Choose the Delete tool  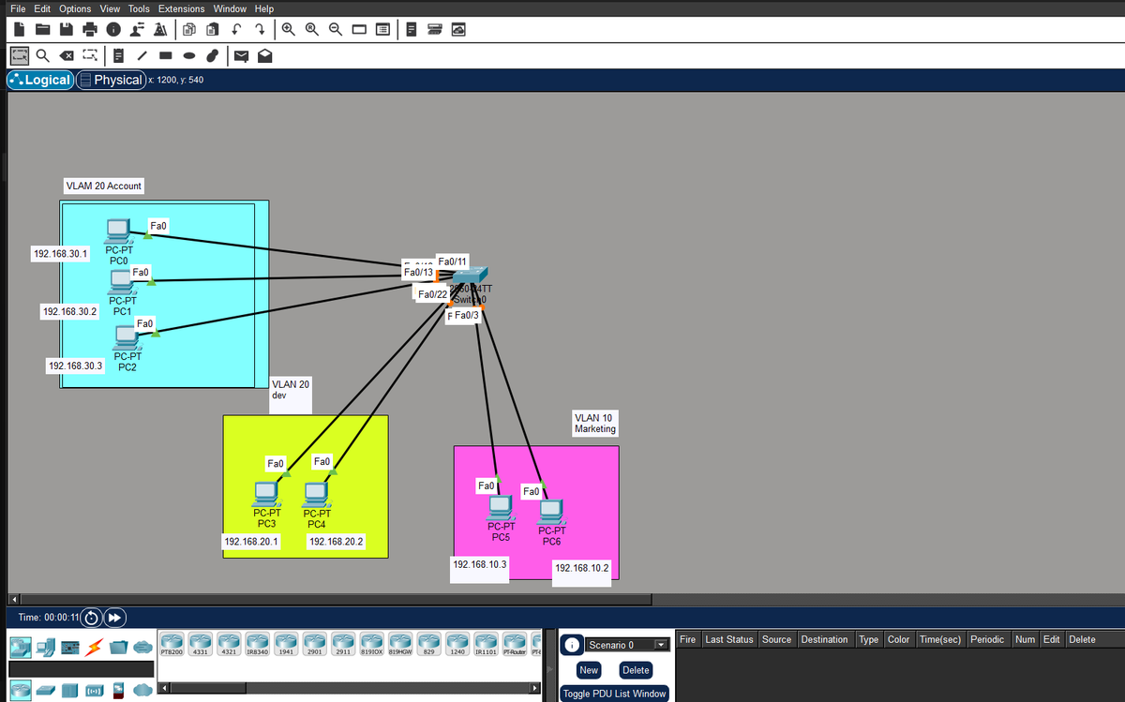point(67,56)
